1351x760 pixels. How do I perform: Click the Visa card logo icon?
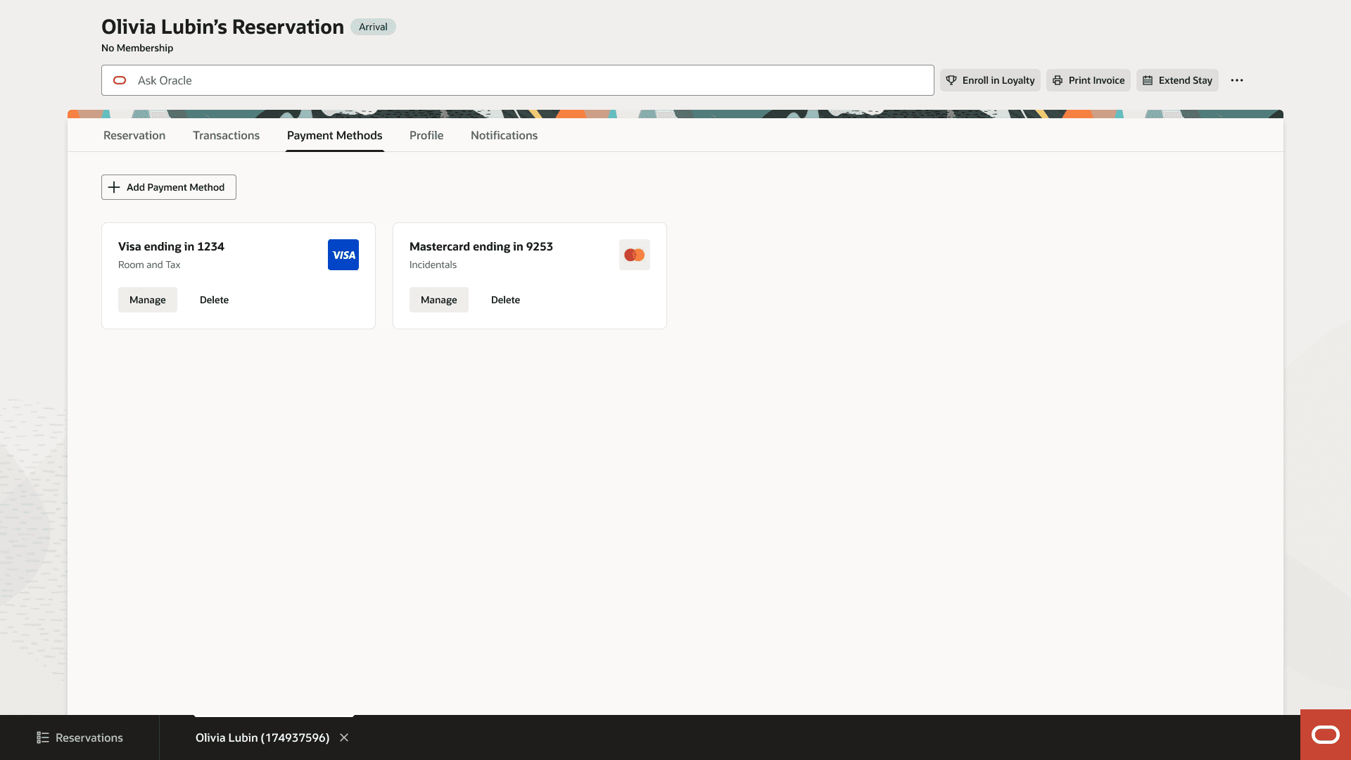coord(343,255)
